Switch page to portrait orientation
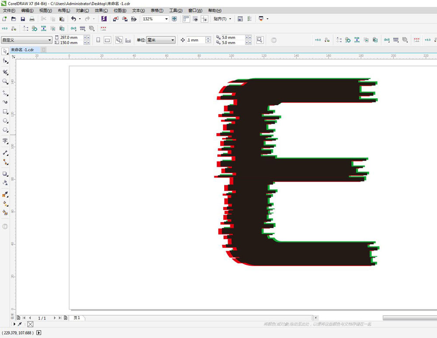 98,40
